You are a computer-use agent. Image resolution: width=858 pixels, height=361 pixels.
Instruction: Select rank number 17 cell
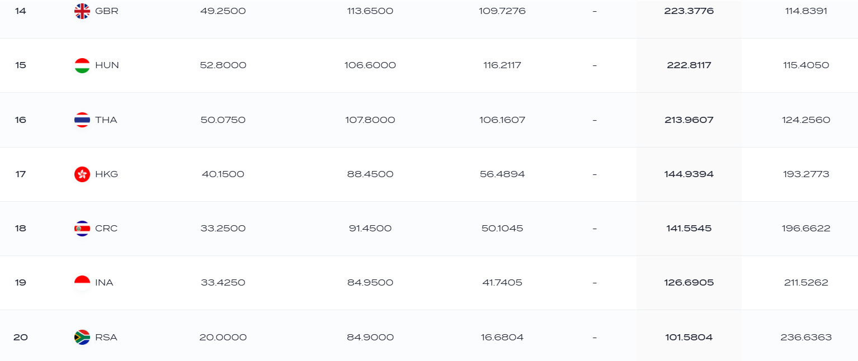[x=21, y=174]
